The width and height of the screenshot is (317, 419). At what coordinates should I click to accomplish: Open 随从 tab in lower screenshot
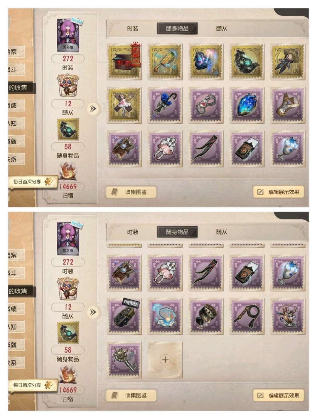(x=222, y=232)
